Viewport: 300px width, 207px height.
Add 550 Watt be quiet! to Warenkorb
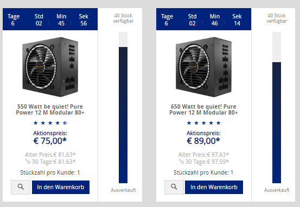click(61, 187)
